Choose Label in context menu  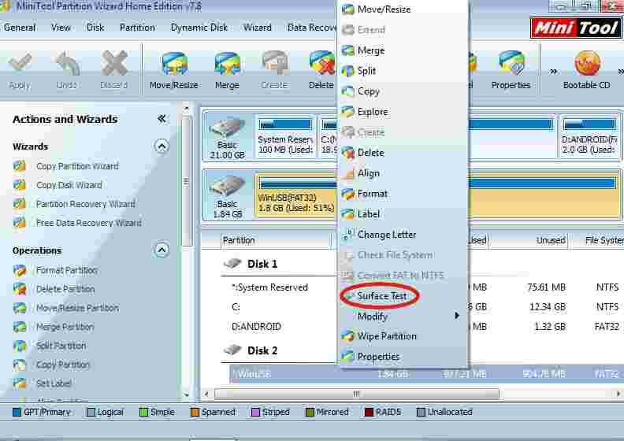coord(404,214)
